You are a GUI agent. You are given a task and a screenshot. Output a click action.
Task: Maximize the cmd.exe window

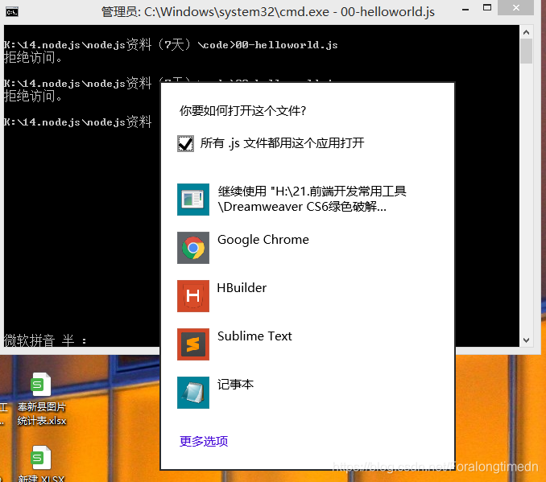[x=487, y=8]
